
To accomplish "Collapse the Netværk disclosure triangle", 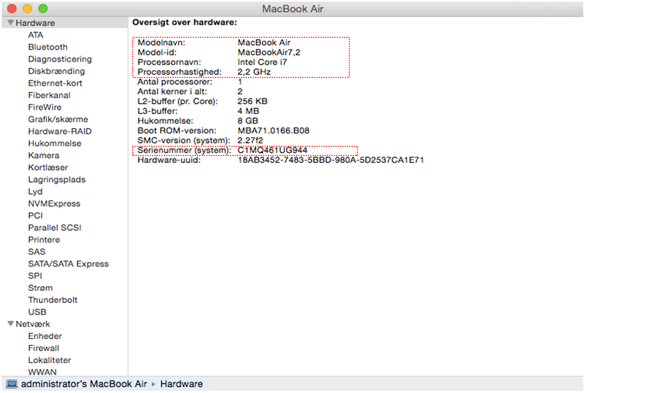I will click(x=10, y=324).
